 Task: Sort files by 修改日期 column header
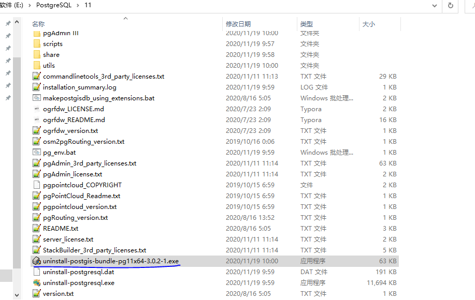tap(238, 24)
